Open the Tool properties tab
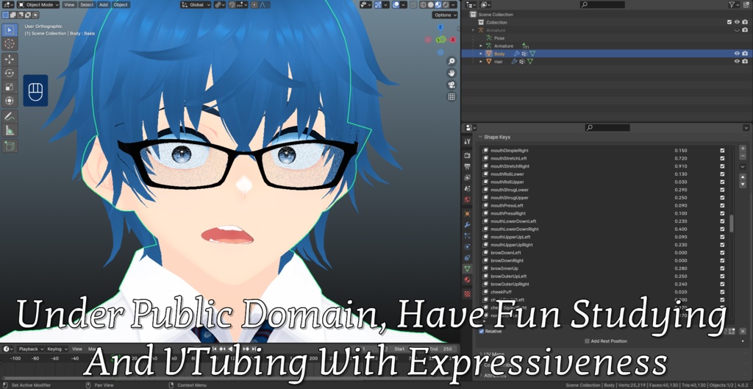This screenshot has width=753, height=389. point(467,141)
